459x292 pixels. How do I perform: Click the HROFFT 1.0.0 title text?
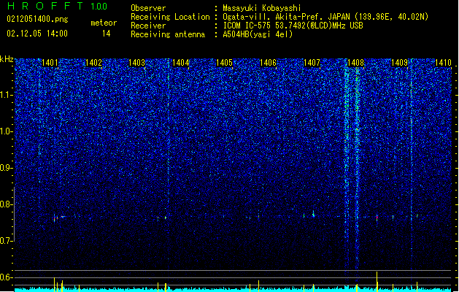57,6
